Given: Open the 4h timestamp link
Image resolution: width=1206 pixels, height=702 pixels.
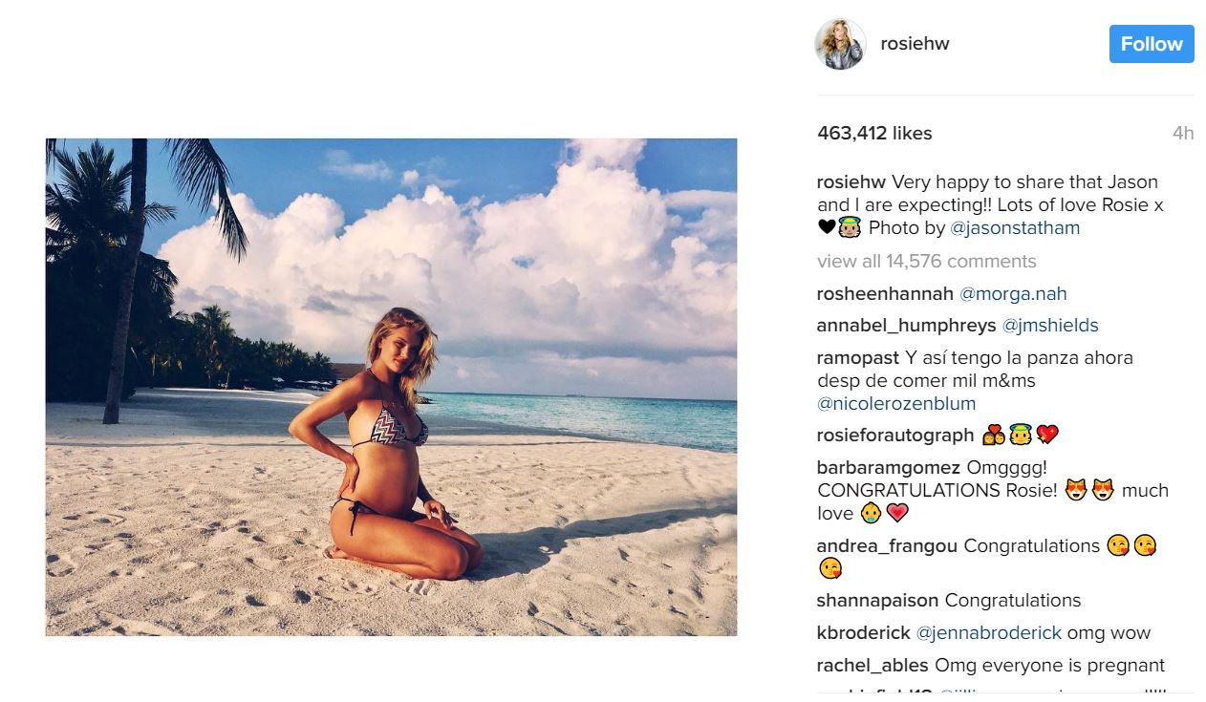Looking at the screenshot, I should point(1183,134).
